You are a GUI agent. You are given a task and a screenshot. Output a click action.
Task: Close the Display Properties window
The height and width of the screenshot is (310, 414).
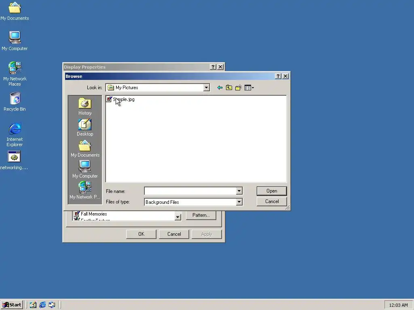pyautogui.click(x=220, y=67)
